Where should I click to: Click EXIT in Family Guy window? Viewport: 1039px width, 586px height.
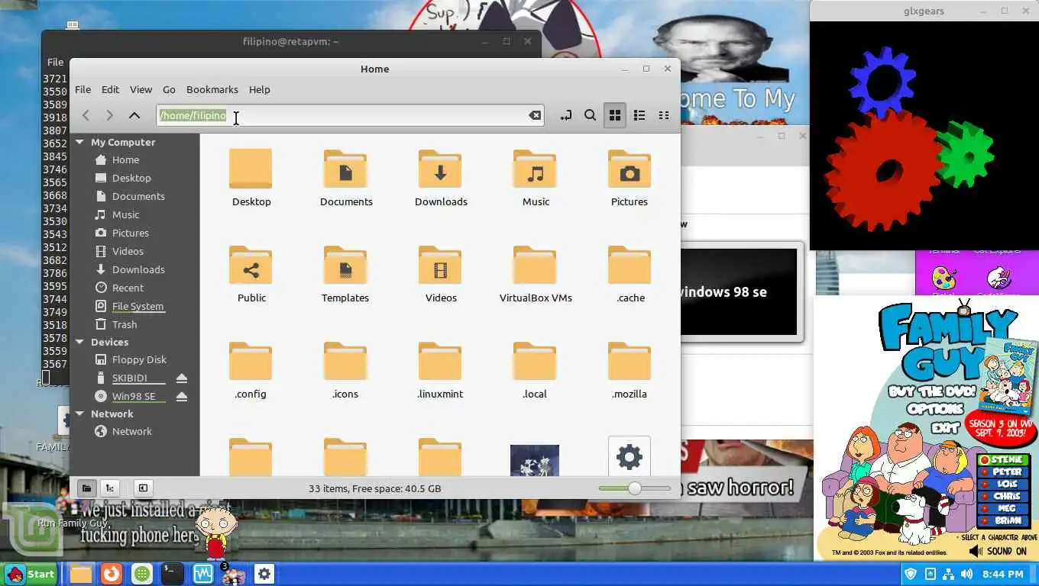pyautogui.click(x=944, y=427)
